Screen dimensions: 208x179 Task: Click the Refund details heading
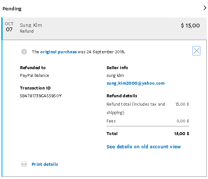[122, 96]
